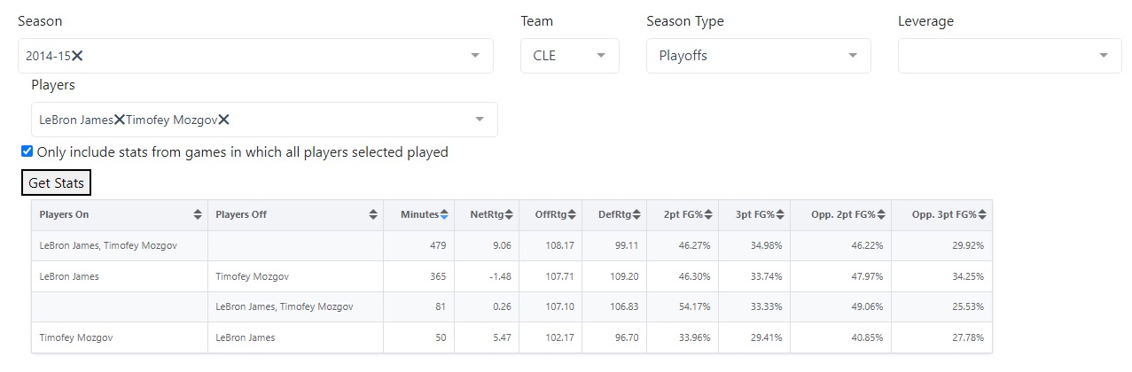This screenshot has height=372, width=1132.
Task: Open the Season dropdown
Action: pyautogui.click(x=475, y=56)
